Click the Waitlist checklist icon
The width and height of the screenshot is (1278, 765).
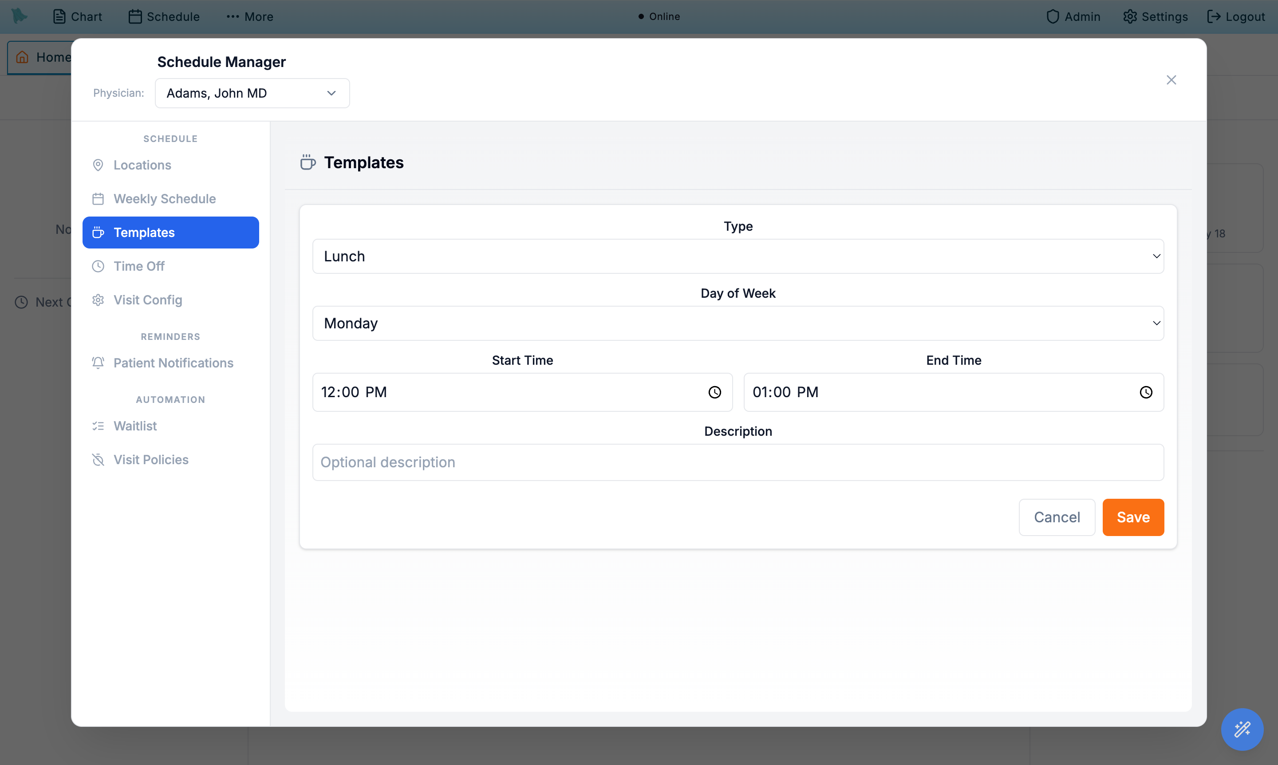(98, 426)
